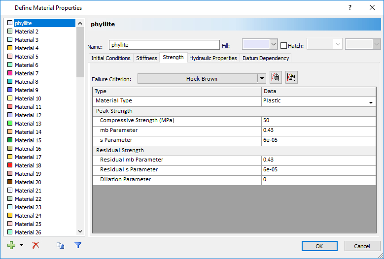Click the red X delete material icon

pyautogui.click(x=35, y=245)
